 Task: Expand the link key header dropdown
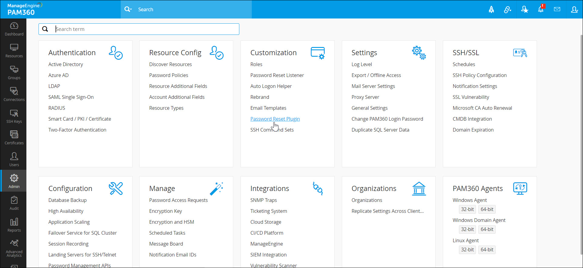pyautogui.click(x=507, y=9)
